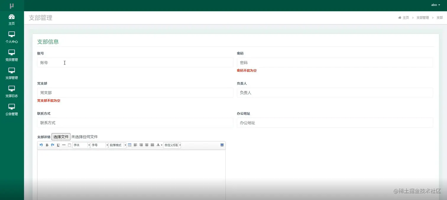Image resolution: width=447 pixels, height=200 pixels.
Task: Focus the 负责人 input field
Action: tap(335, 93)
